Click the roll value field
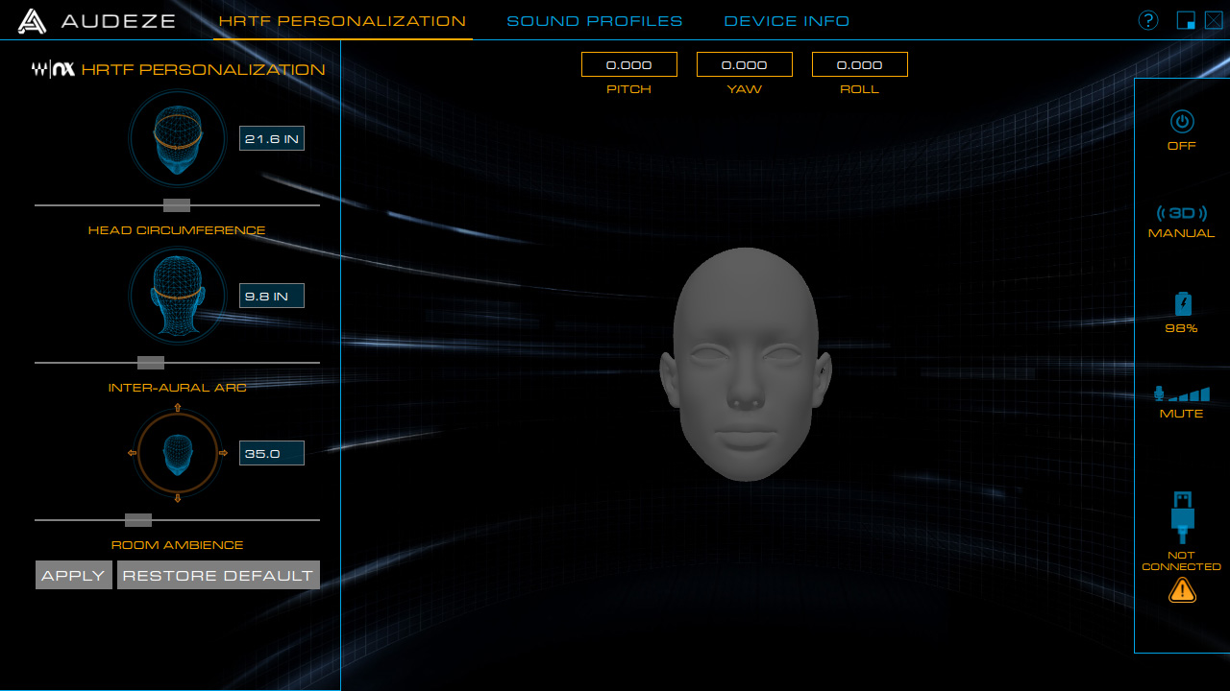The height and width of the screenshot is (691, 1230). [x=860, y=64]
